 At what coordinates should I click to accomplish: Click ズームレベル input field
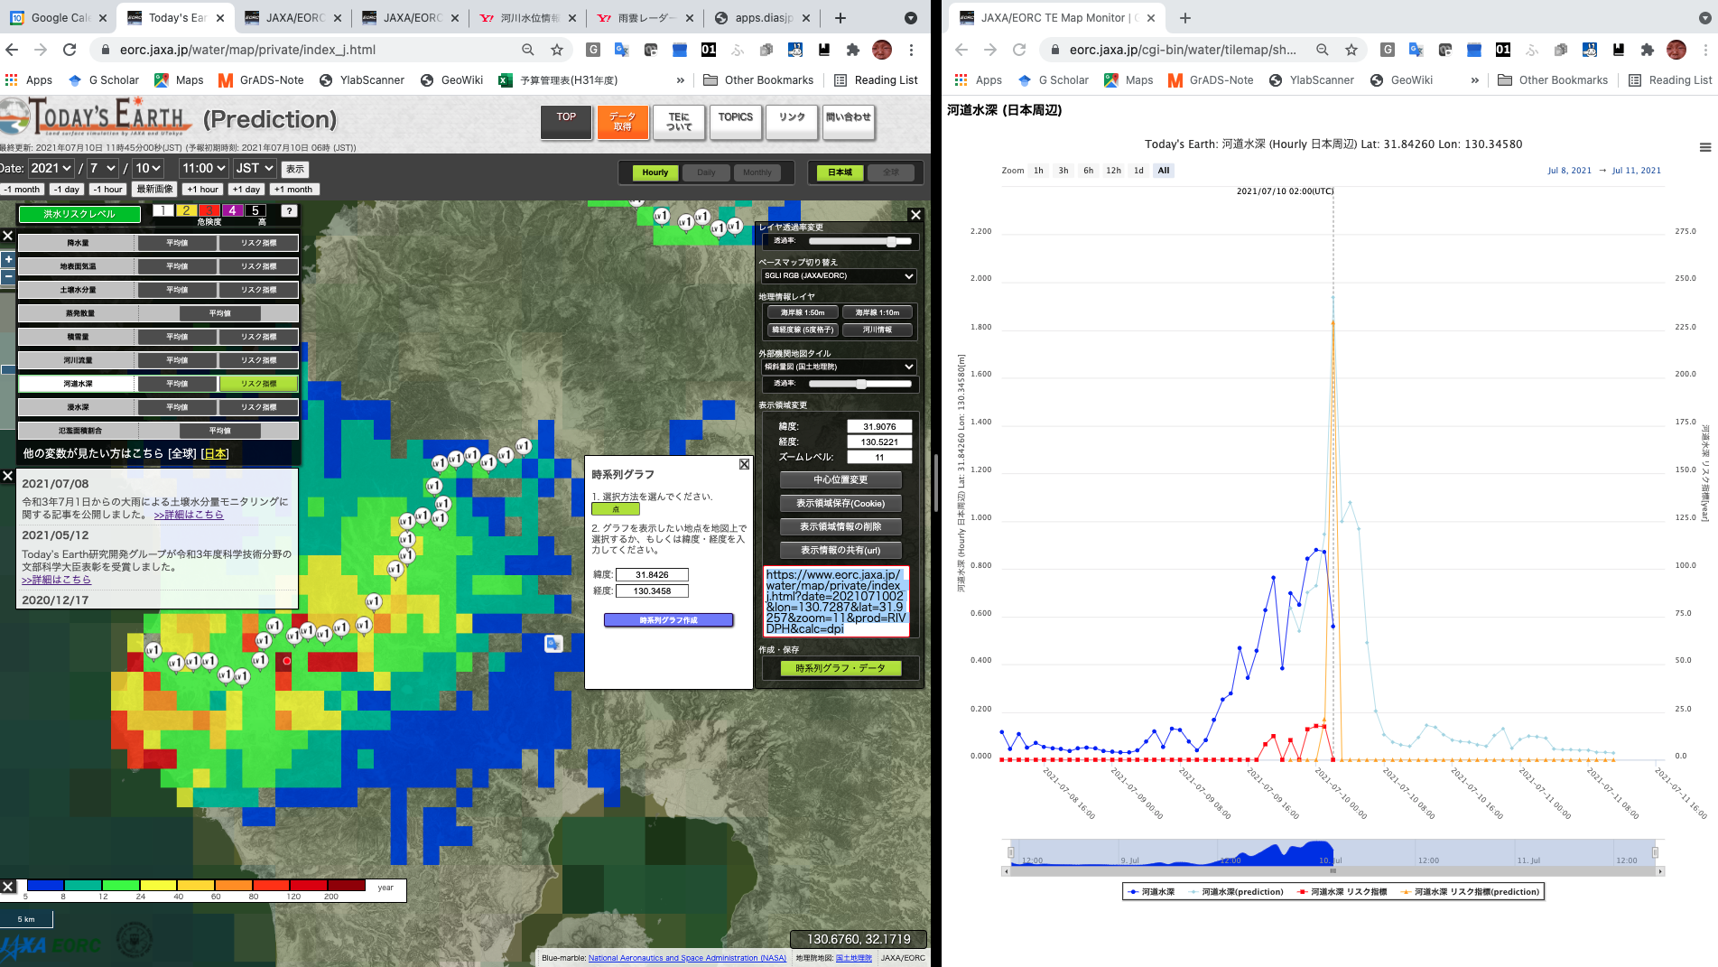click(x=879, y=457)
